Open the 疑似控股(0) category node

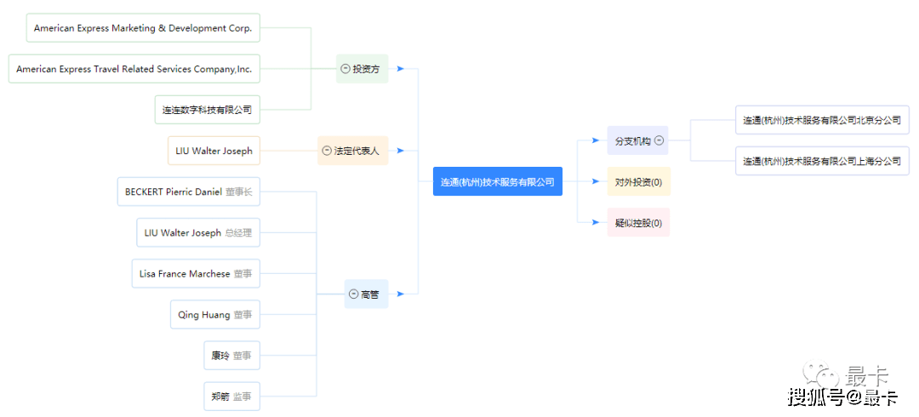[x=639, y=222]
